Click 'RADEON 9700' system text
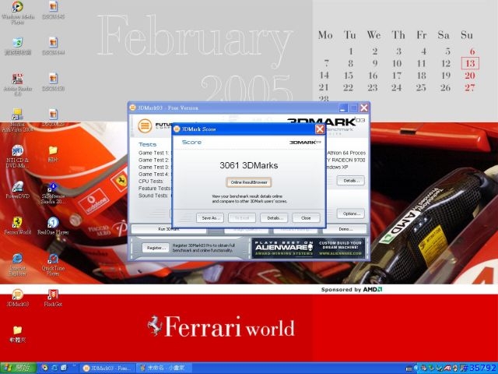The height and width of the screenshot is (374, 498). pos(349,160)
